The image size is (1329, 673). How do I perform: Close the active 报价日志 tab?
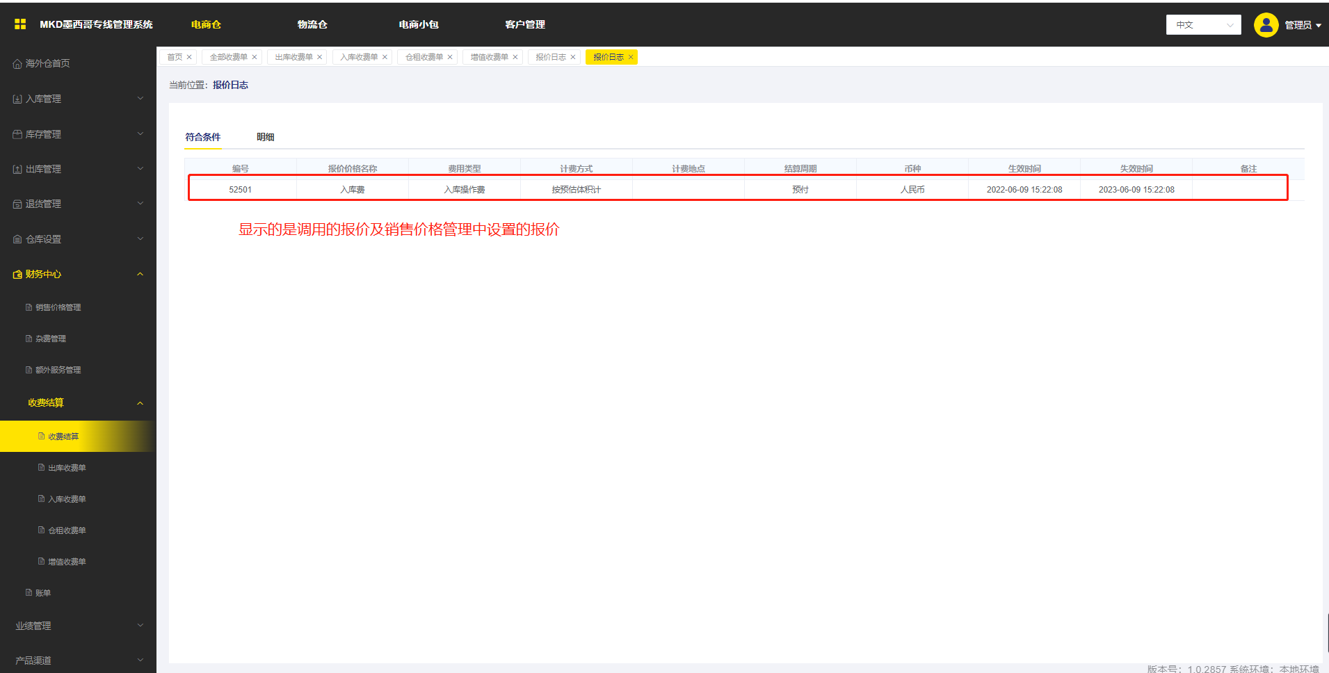tap(631, 57)
